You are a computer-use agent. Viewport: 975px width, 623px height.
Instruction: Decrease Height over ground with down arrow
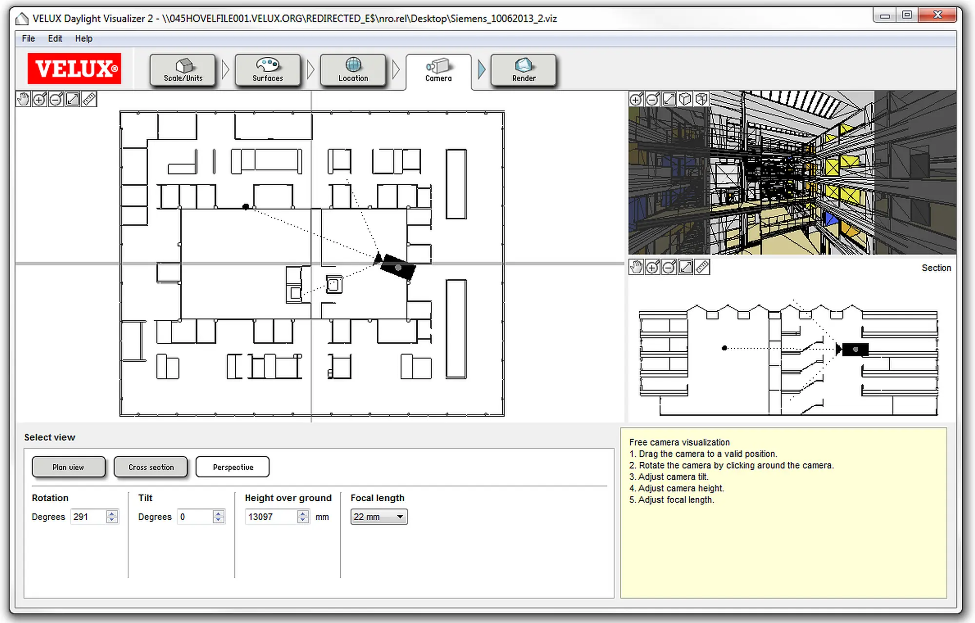[303, 520]
